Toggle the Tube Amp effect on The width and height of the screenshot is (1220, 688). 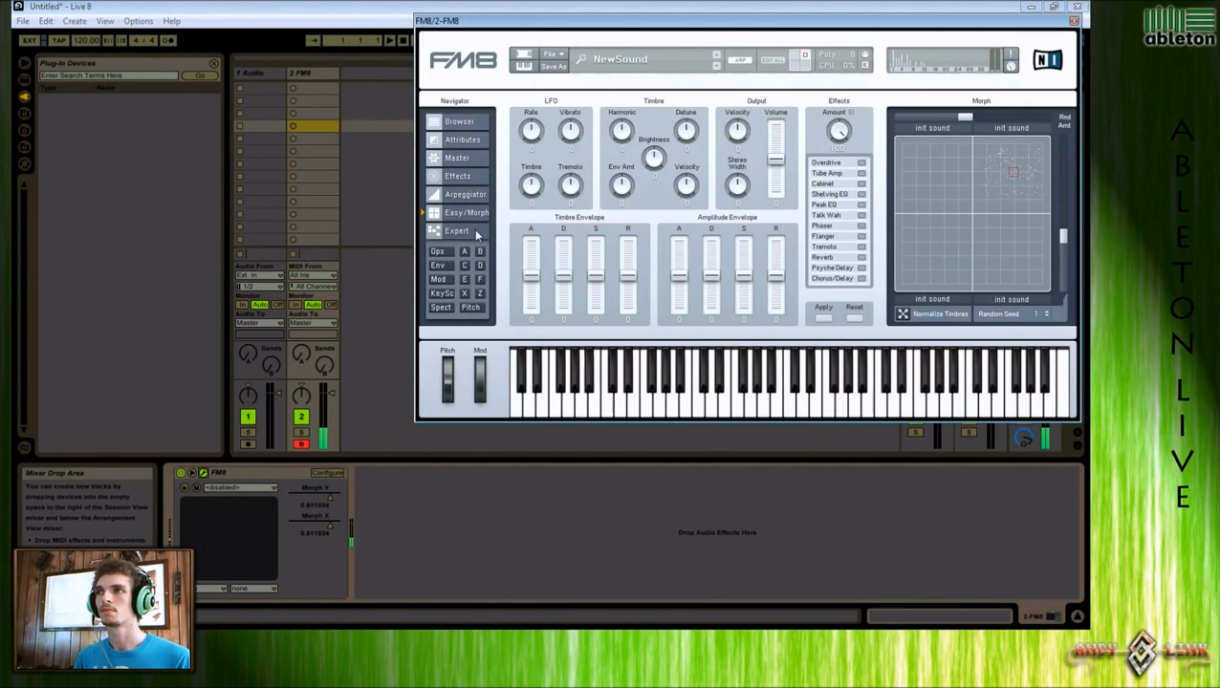coord(861,173)
